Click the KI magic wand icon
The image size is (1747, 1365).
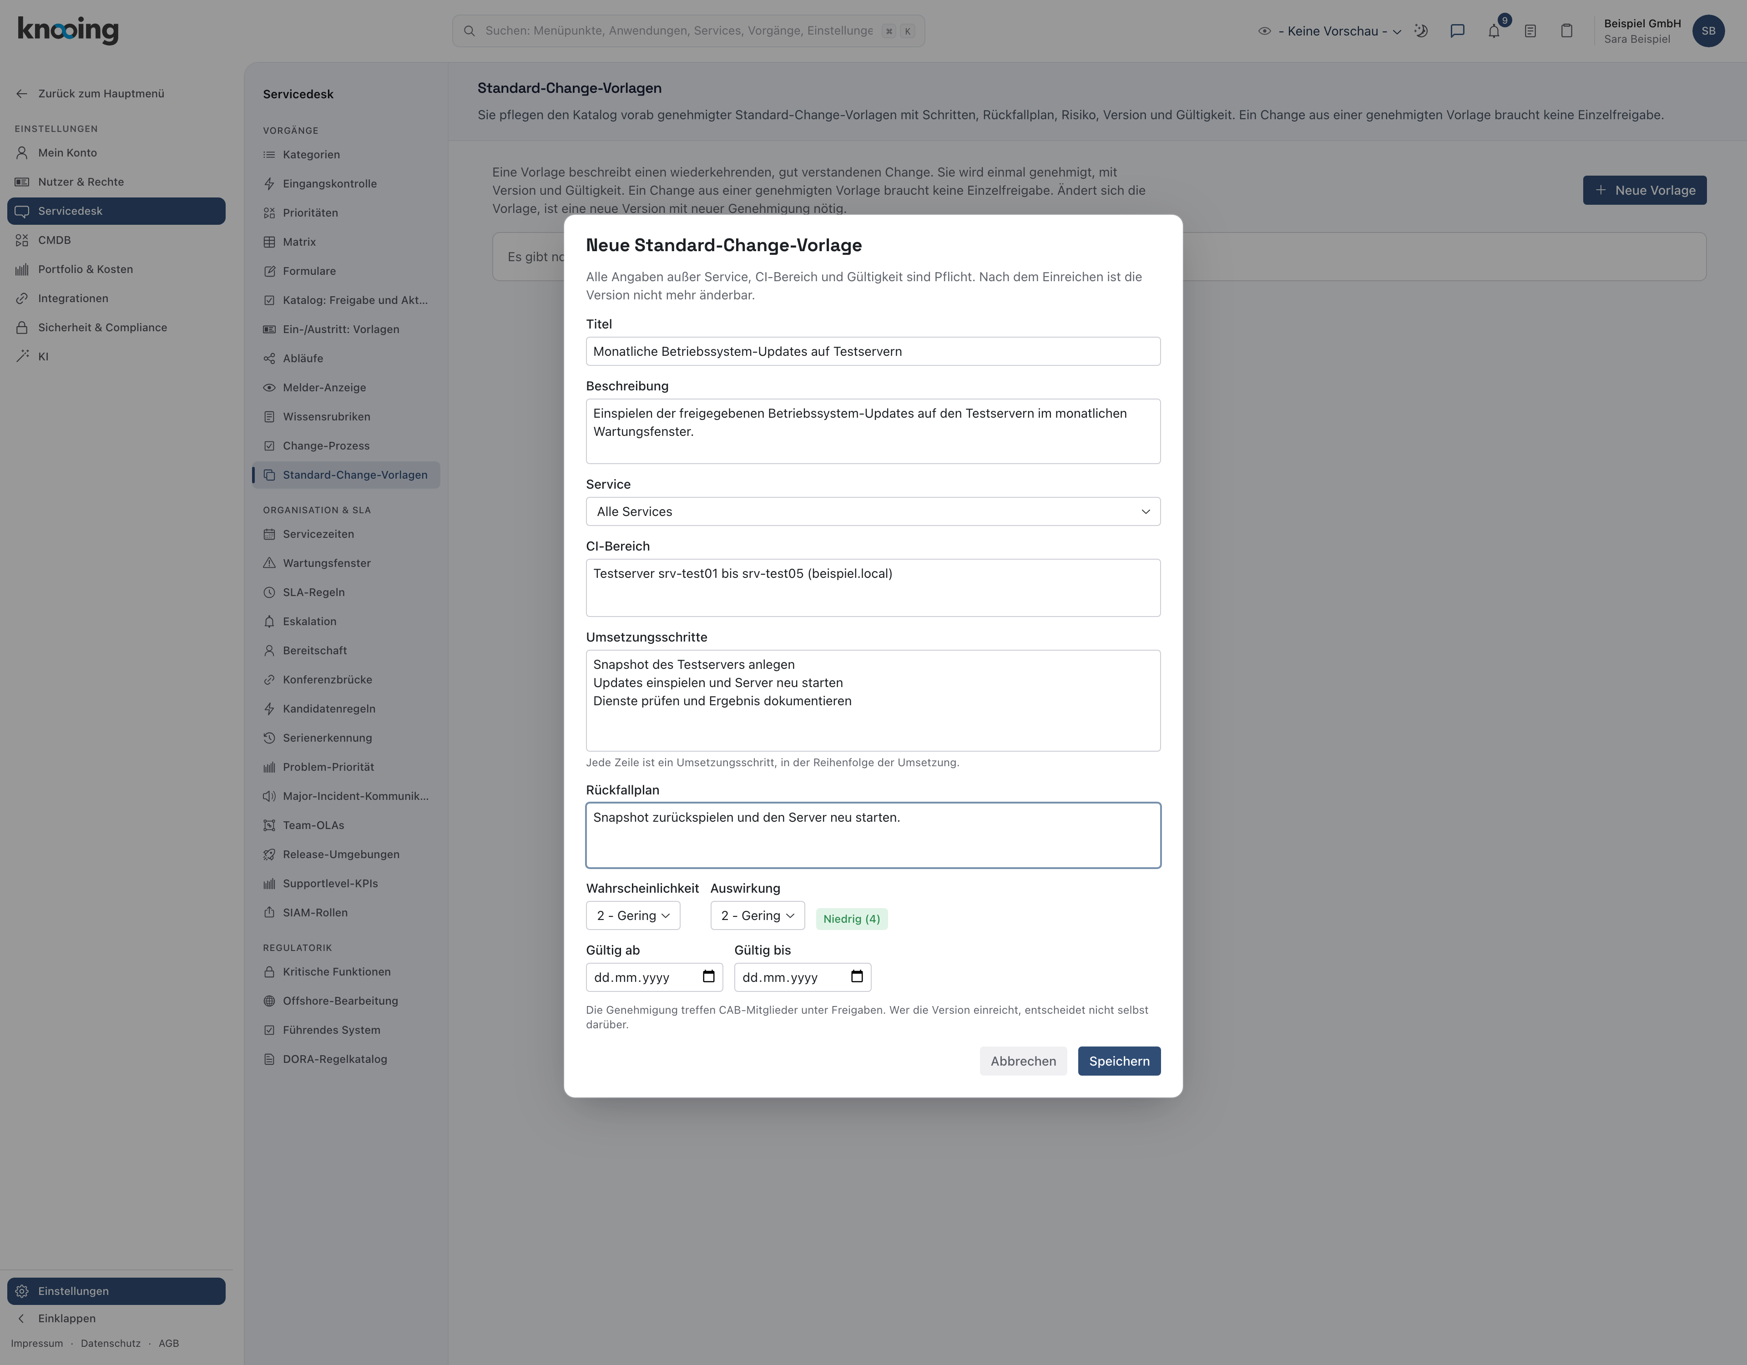22,357
